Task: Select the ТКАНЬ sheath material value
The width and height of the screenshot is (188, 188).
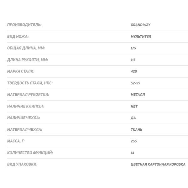Action: coord(136,130)
